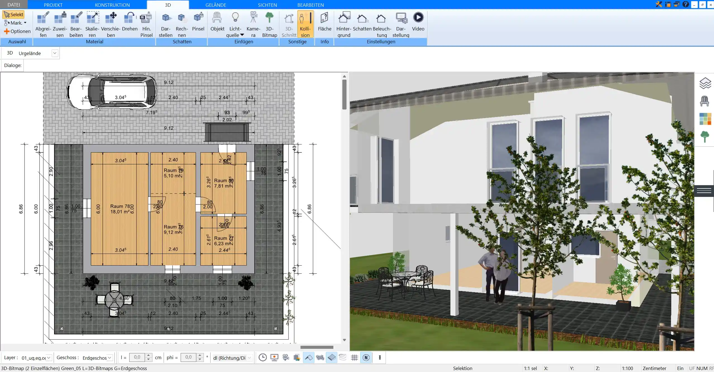
Task: Open the 3D-Schnitt tool
Action: point(289,24)
